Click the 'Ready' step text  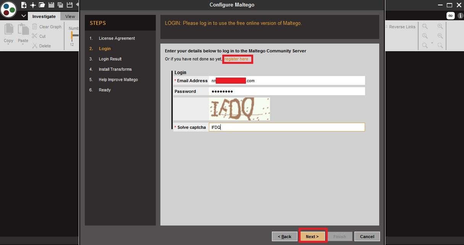pyautogui.click(x=105, y=90)
